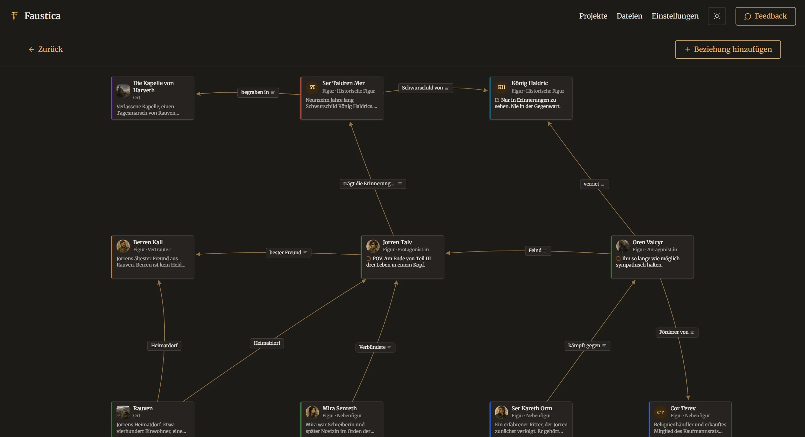Click 'Ser Kareth Orm' card title

tap(531, 408)
